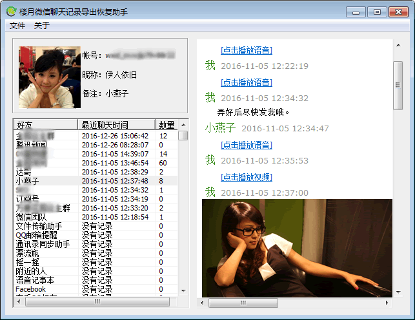
Task: Select friend 腾讯新闻 in list
Action: [x=32, y=145]
